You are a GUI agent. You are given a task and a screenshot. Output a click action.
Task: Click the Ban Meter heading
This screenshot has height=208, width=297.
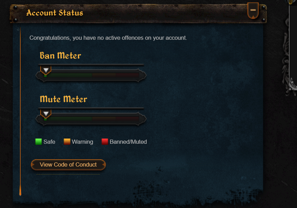tap(61, 56)
